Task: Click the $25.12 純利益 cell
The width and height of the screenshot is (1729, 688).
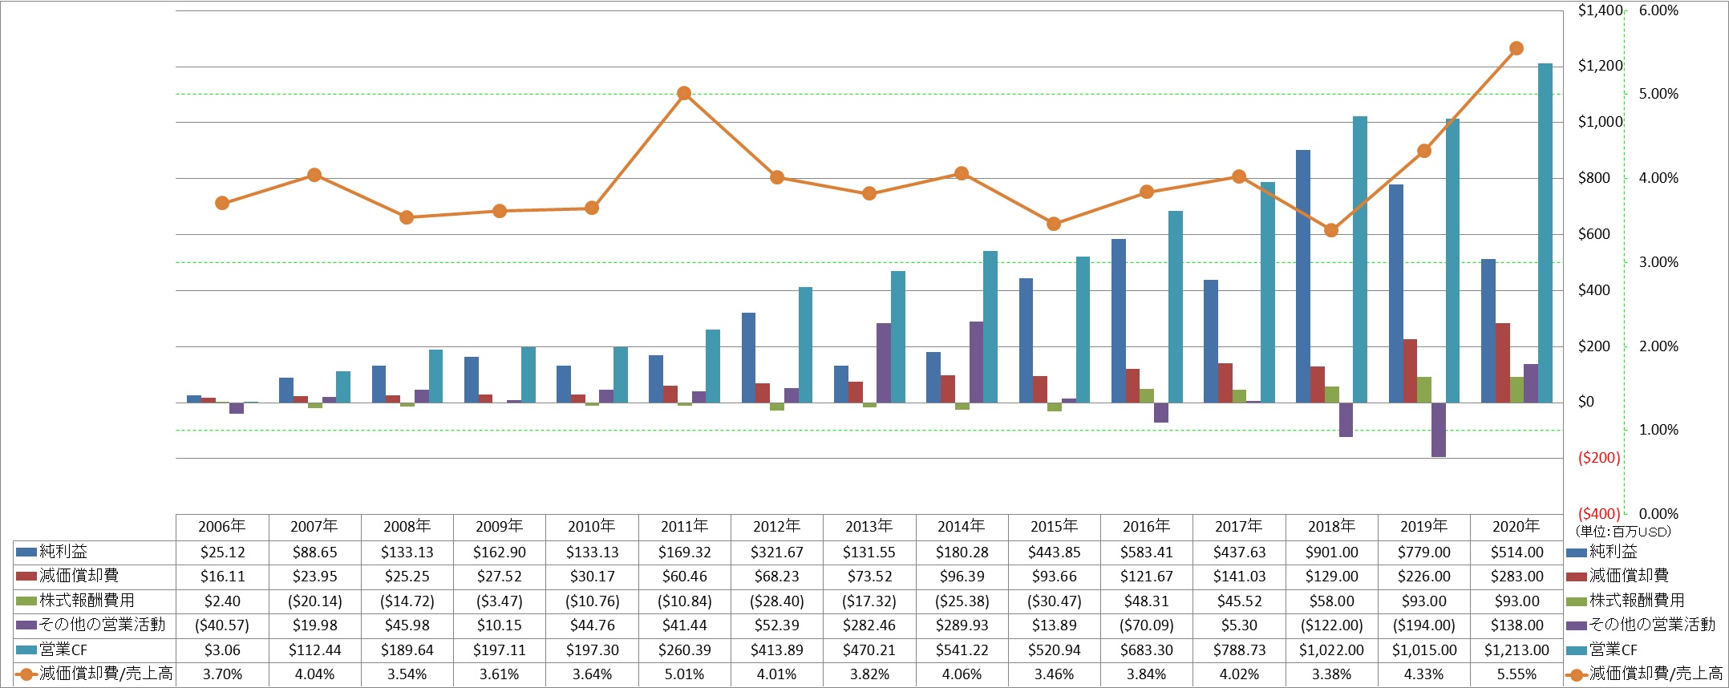Action: 222,552
